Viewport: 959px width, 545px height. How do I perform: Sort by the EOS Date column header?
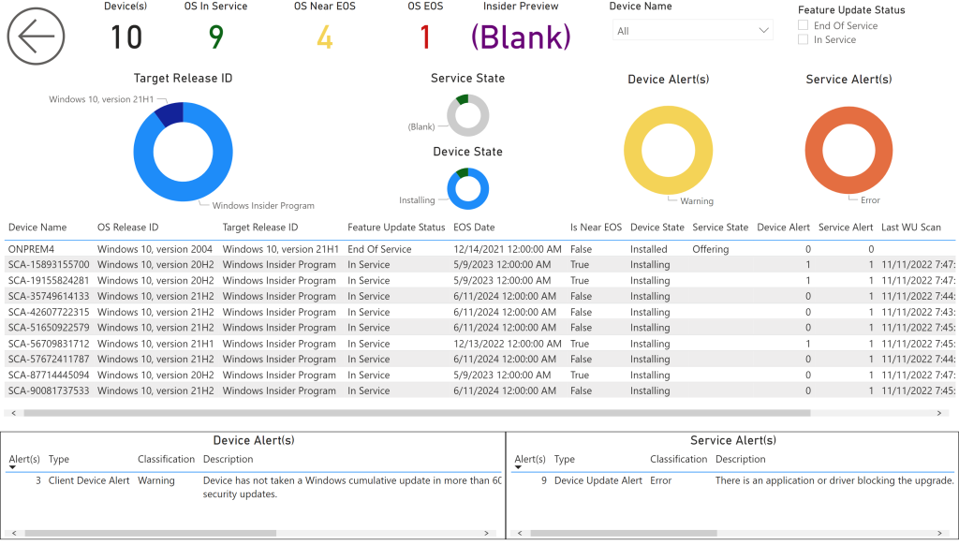(474, 228)
